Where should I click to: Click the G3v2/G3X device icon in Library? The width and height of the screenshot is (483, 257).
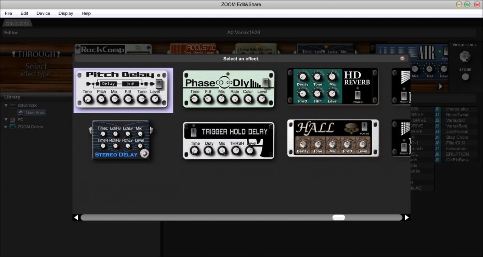[x=12, y=106]
